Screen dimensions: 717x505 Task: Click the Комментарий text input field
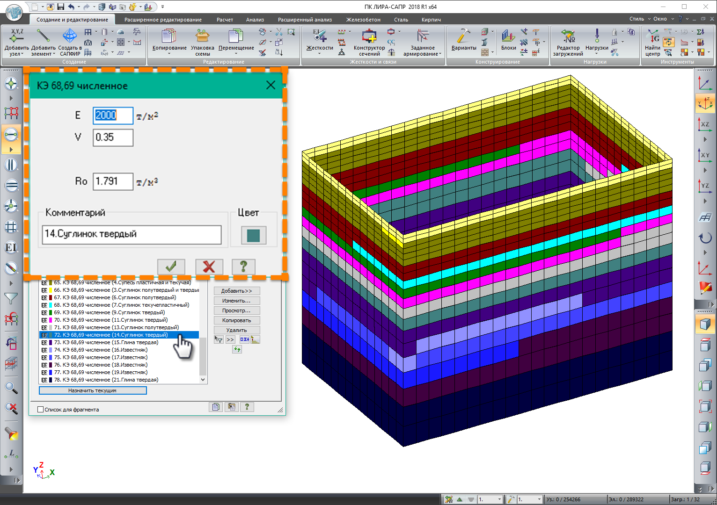132,235
